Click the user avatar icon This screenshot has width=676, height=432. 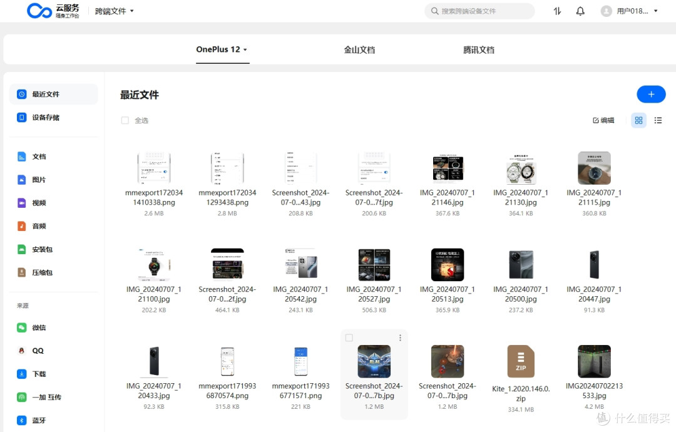606,11
